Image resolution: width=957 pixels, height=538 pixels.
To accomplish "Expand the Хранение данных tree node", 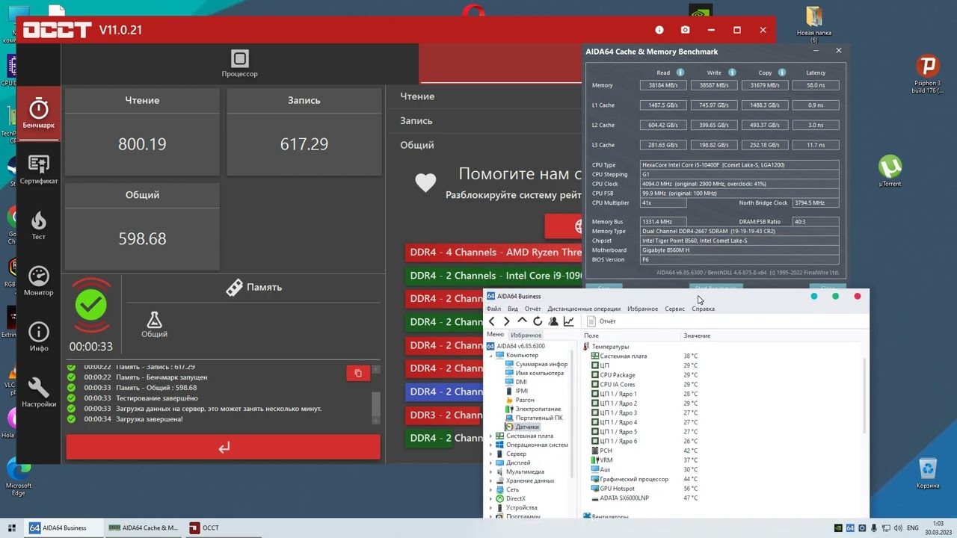I will pyautogui.click(x=491, y=480).
